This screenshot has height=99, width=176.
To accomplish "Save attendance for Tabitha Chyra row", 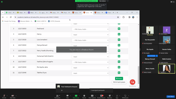I will pyautogui.click(x=119, y=73).
